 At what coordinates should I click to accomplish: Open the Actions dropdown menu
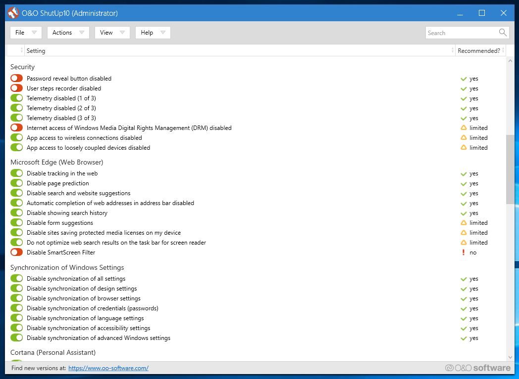point(68,32)
